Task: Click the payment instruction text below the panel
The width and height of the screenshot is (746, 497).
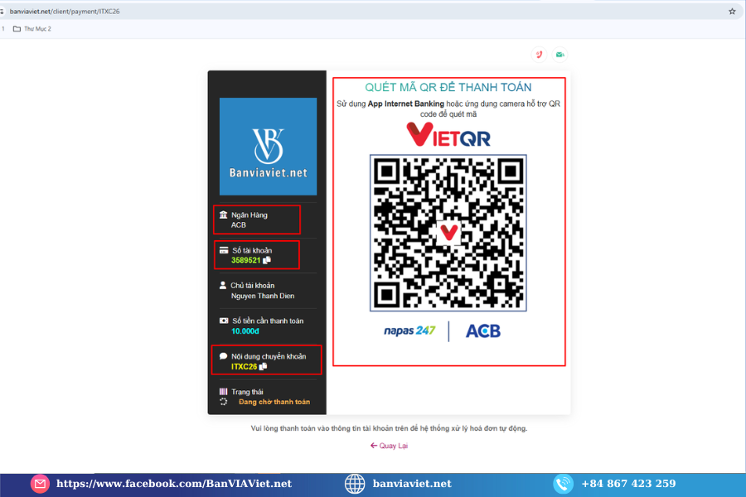Action: (x=390, y=428)
